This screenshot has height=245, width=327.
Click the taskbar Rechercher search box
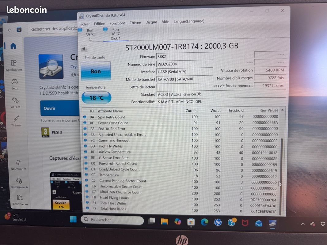point(112,220)
